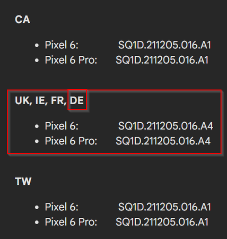Click Pixel 6 label under CA
This screenshot has height=239, width=227.
[x=62, y=45]
